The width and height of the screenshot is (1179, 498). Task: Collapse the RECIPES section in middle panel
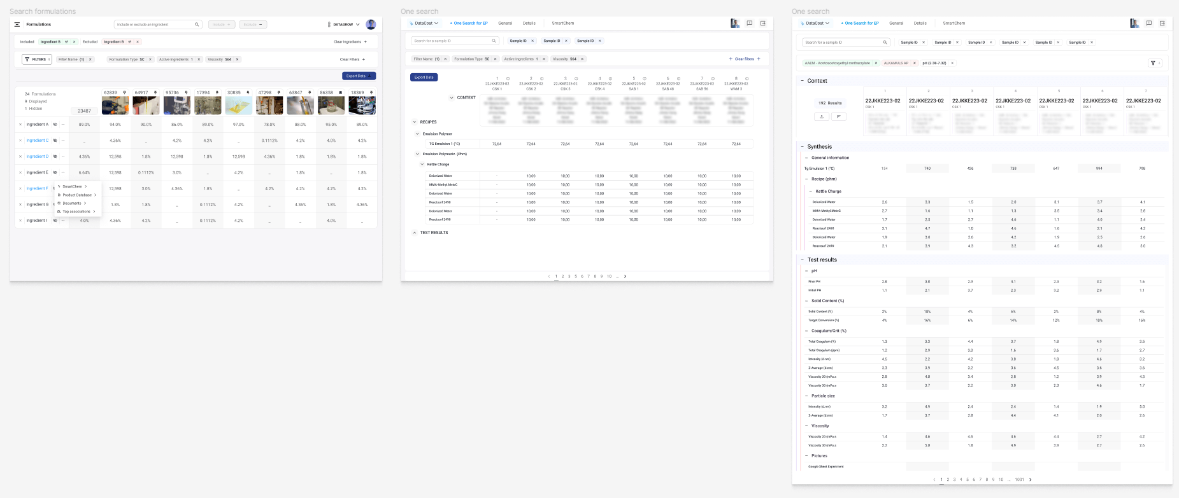[414, 122]
